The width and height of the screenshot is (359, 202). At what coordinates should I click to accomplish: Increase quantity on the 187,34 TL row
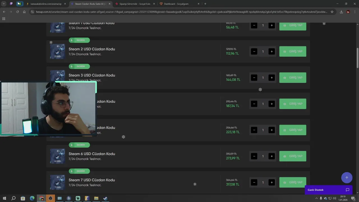[x=271, y=104]
